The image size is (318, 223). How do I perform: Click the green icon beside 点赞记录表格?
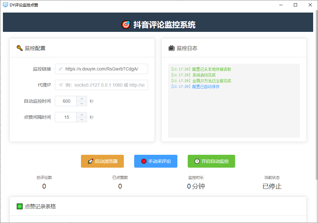pos(19,206)
